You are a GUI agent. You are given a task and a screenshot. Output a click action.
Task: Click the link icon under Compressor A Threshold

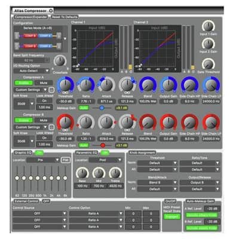[65, 93]
